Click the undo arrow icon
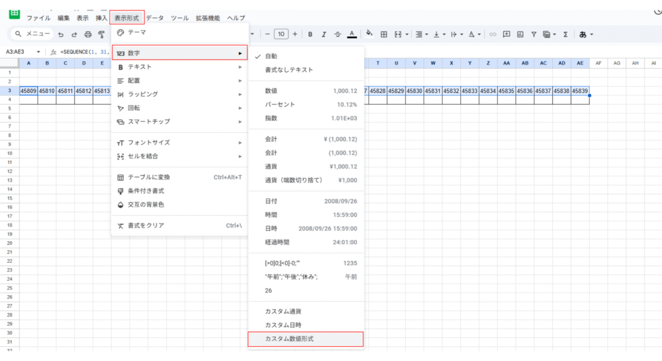 (x=61, y=34)
